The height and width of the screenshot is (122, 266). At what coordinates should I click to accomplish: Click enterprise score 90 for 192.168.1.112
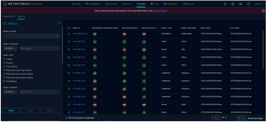95,97
